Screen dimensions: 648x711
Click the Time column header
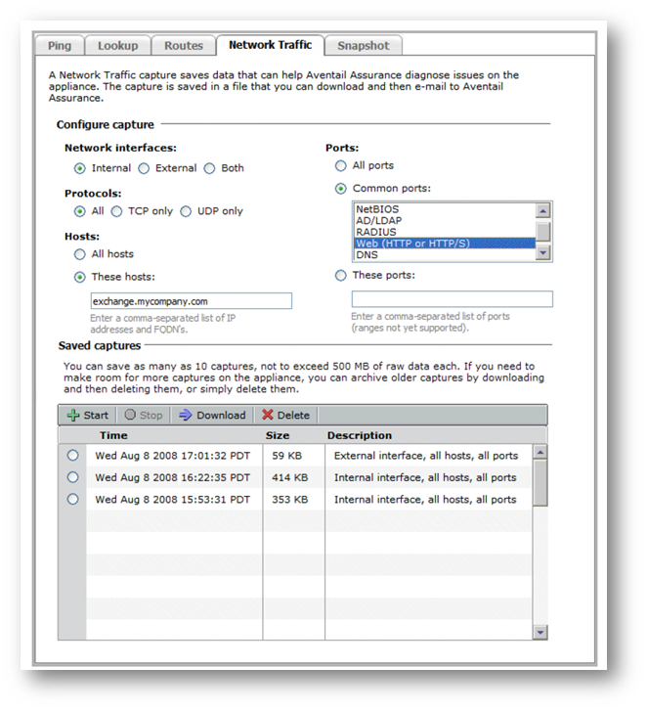click(113, 435)
